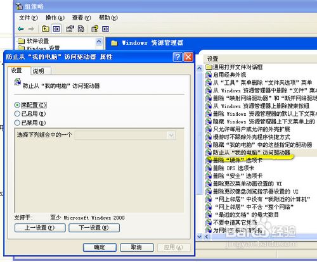Screen dimensions: 317x262
Task: Click the policy icon beside 删除“安全”选项卡
Action: tap(209, 176)
